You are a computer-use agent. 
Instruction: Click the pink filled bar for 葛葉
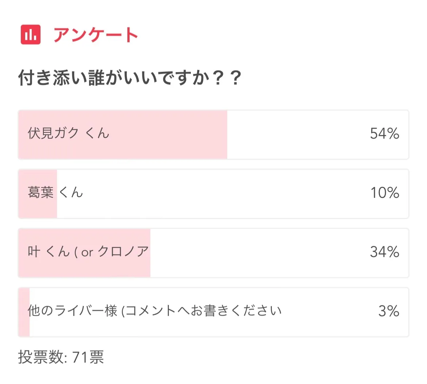tap(38, 193)
